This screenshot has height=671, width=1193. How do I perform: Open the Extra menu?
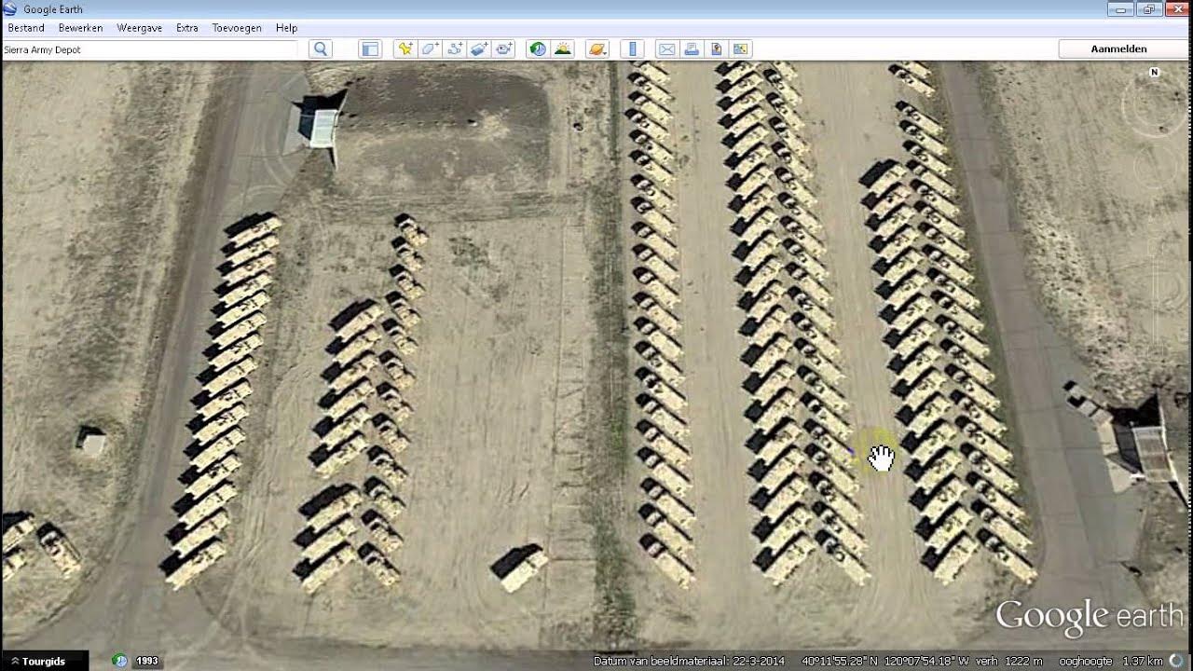pos(187,28)
